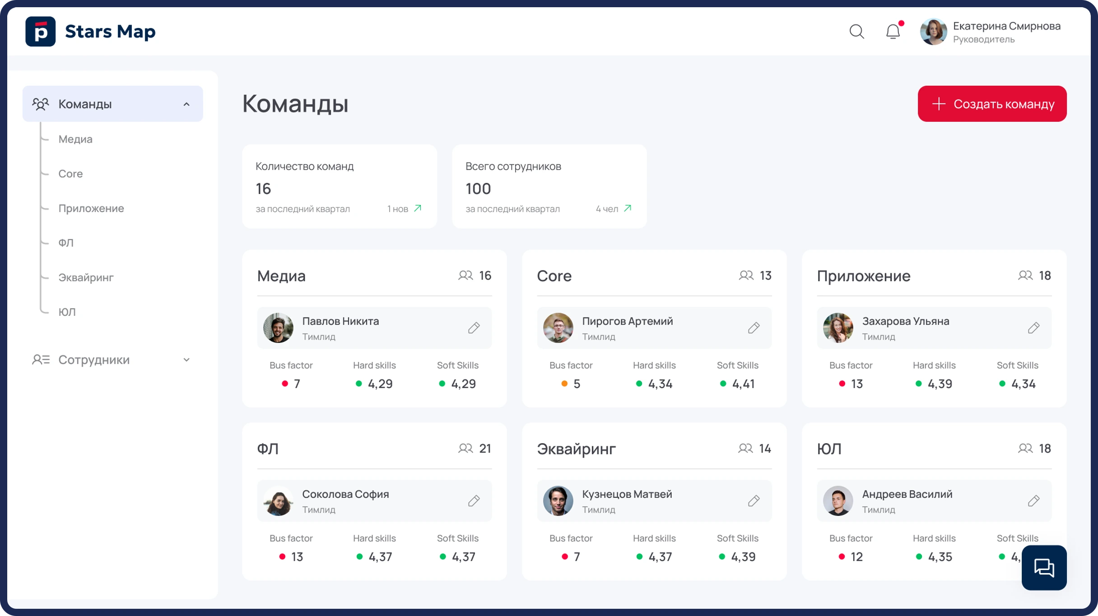Click the members icon on ЮЛ card

pyautogui.click(x=1025, y=448)
